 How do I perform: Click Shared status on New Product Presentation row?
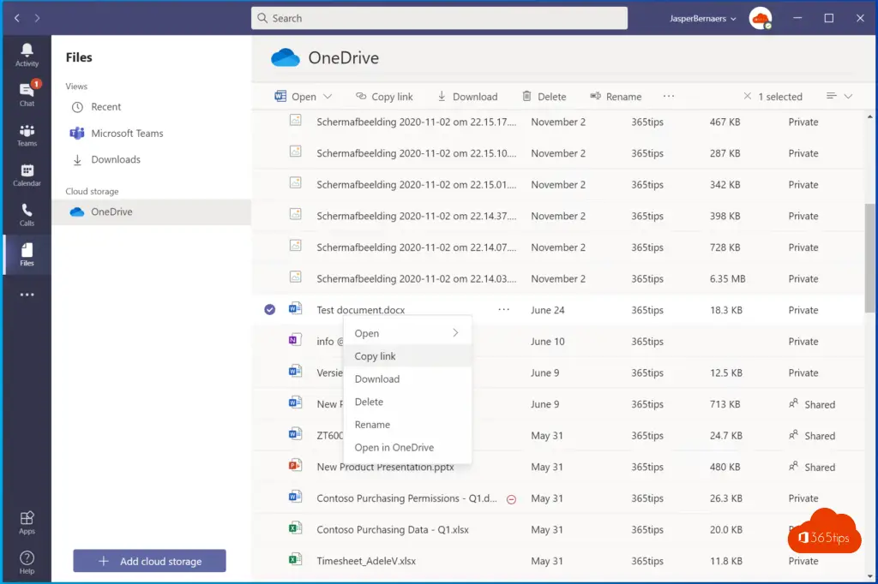pyautogui.click(x=812, y=467)
